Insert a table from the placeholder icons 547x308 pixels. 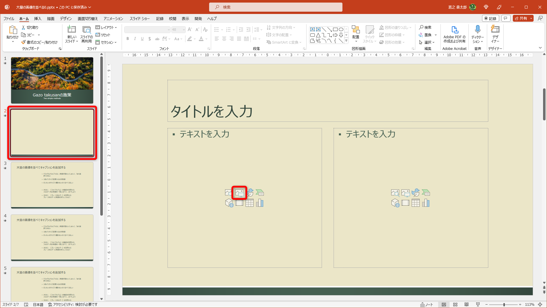coord(250,203)
